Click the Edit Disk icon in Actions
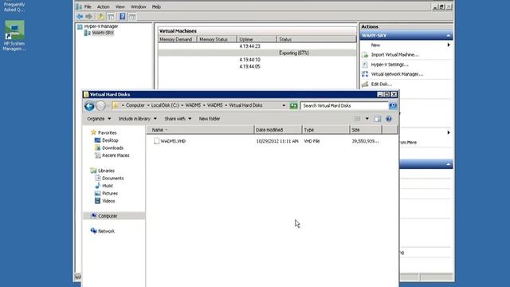 (x=365, y=84)
